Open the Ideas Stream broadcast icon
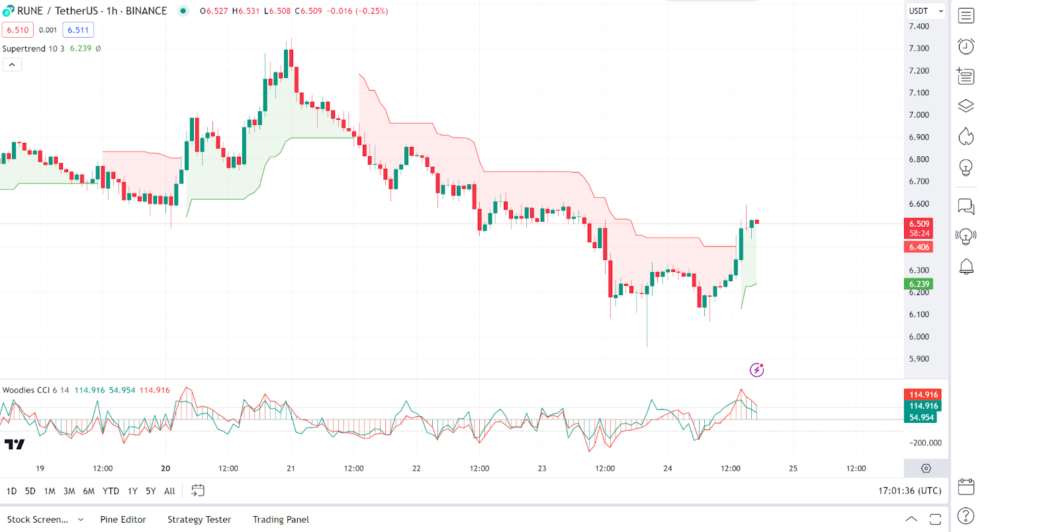1059x532 pixels. coord(966,236)
